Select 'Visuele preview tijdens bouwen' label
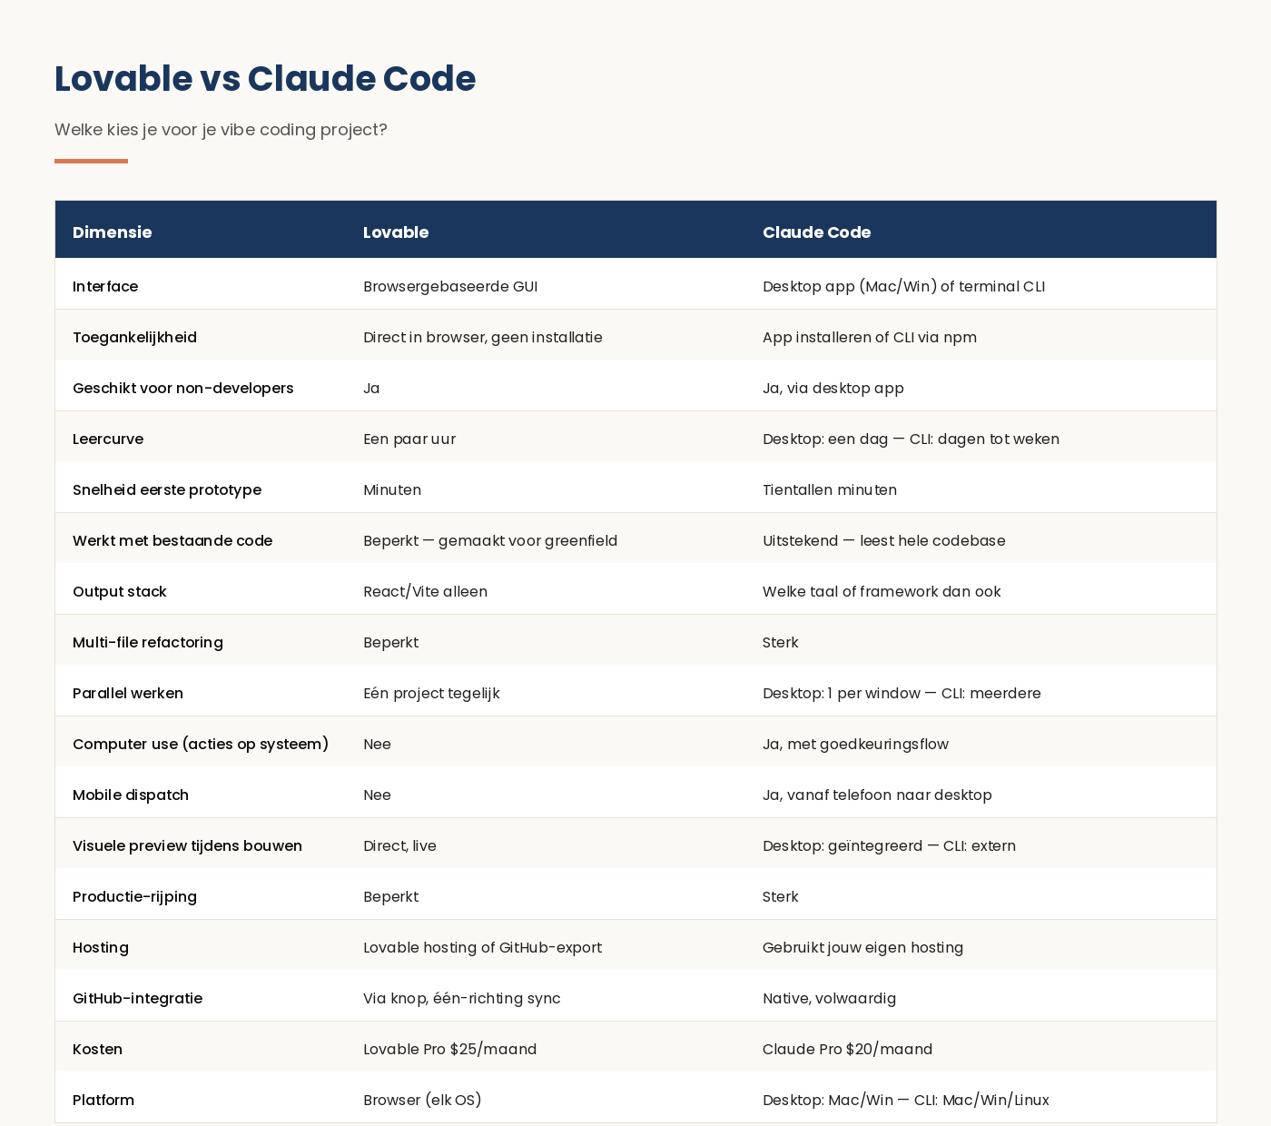Image resolution: width=1271 pixels, height=1126 pixels. (187, 846)
